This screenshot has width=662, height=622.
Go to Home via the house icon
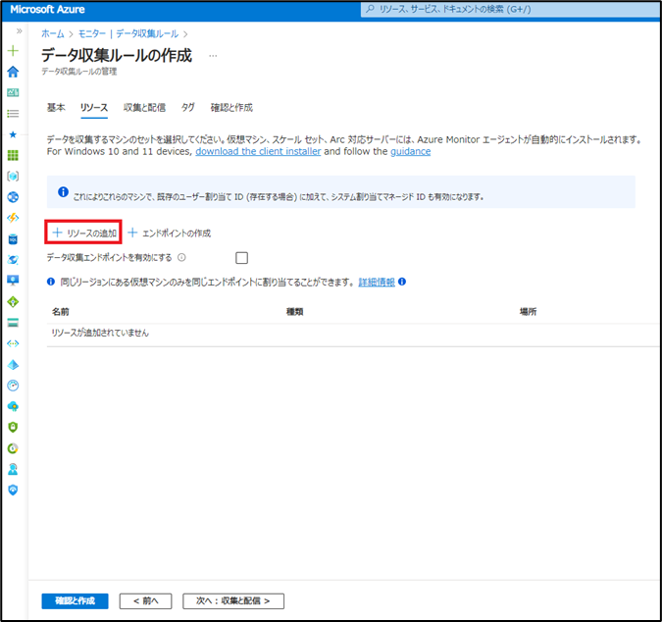point(13,72)
